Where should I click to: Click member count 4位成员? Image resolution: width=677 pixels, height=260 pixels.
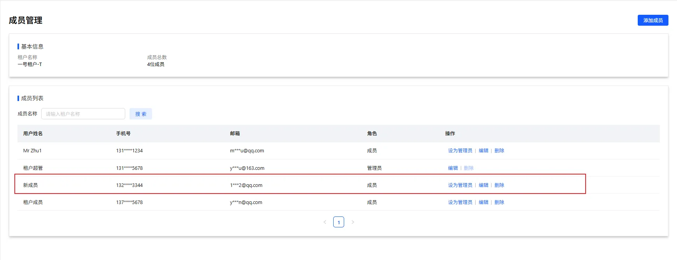coord(156,65)
